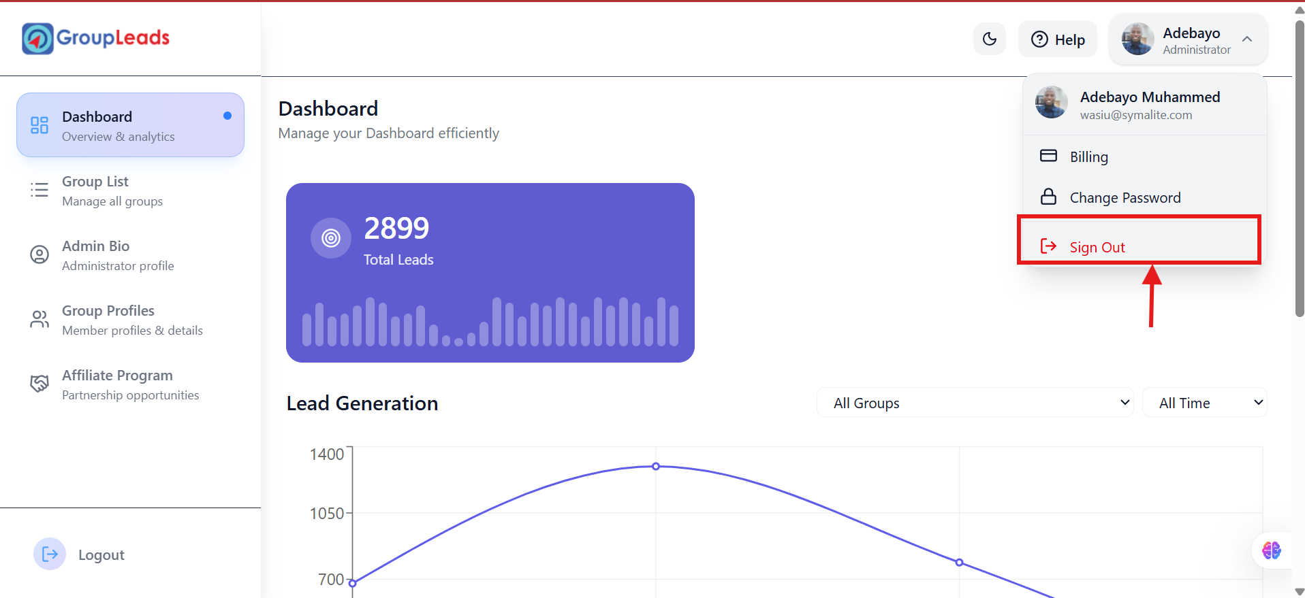Click Adebayo avatar in header
Image resolution: width=1305 pixels, height=598 pixels.
[1137, 39]
